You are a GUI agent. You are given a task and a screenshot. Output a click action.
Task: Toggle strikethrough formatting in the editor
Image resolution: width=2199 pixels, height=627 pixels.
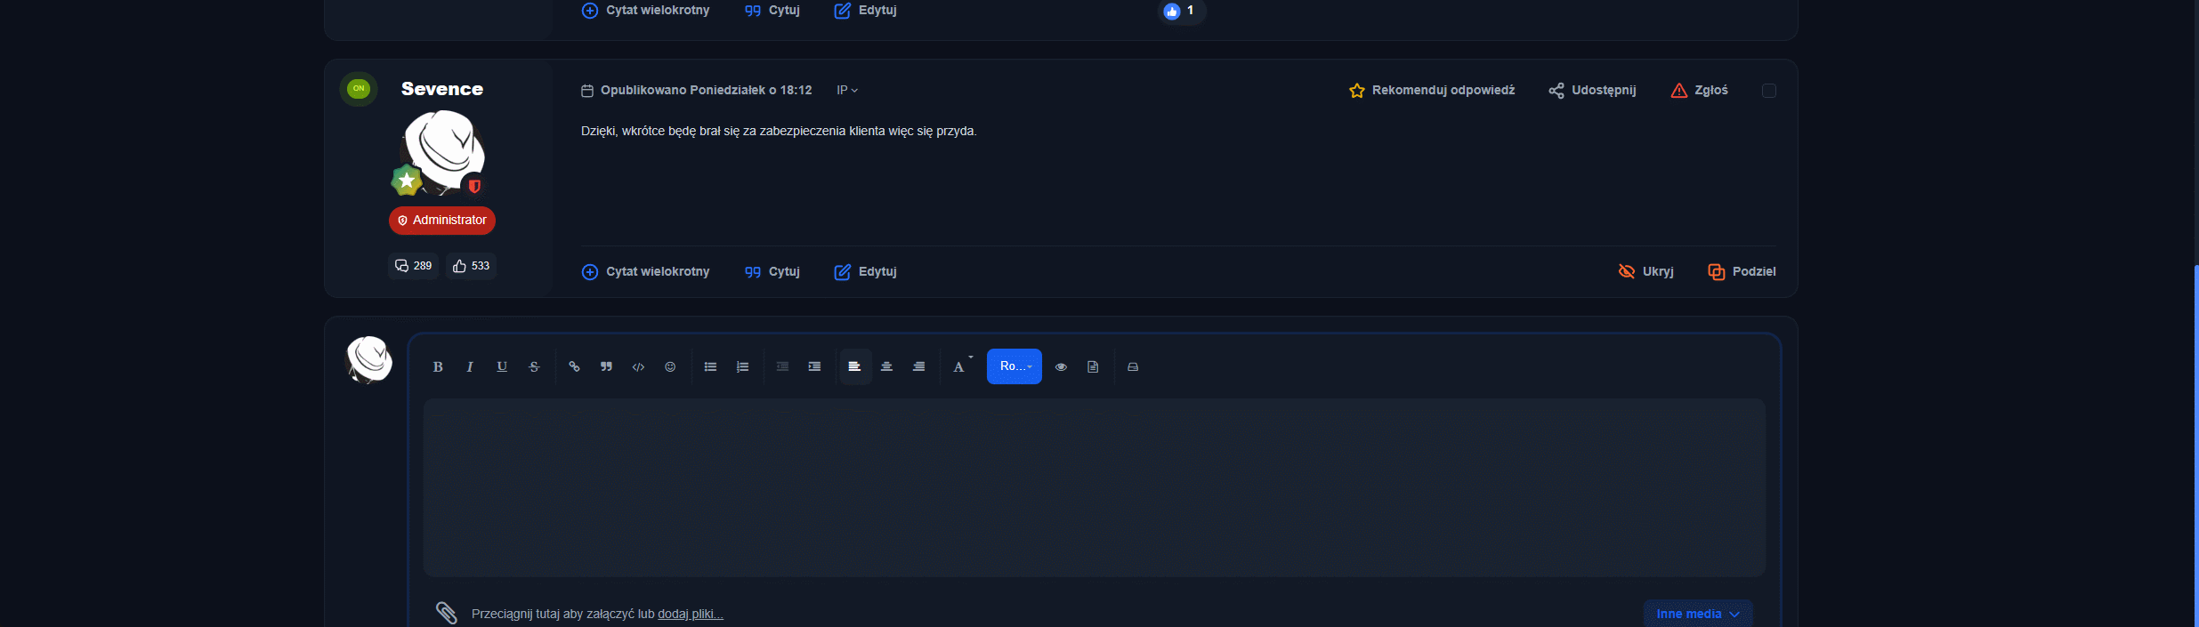pyautogui.click(x=534, y=366)
